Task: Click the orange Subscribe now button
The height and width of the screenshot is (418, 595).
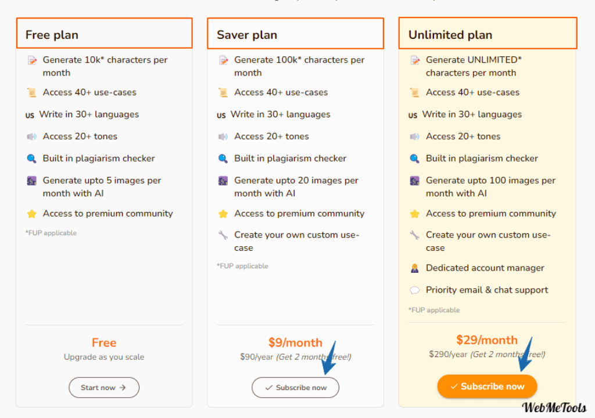Action: 487,386
